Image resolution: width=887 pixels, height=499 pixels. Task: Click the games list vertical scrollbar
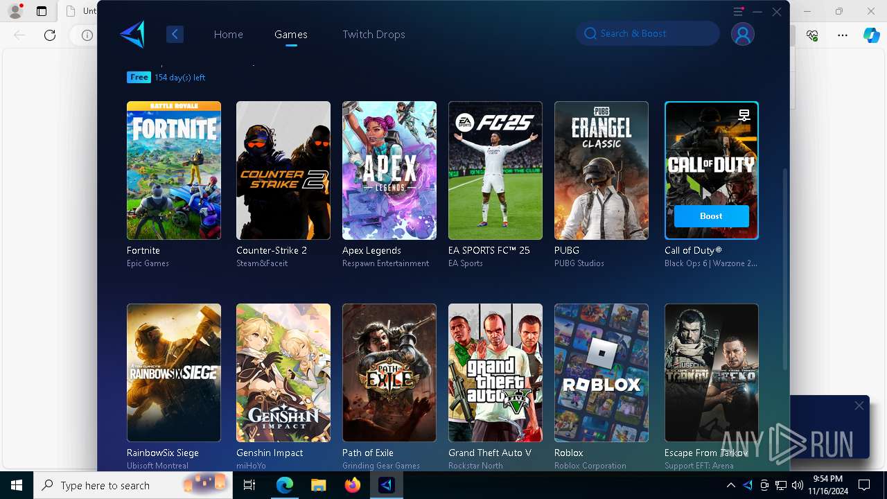(784, 268)
